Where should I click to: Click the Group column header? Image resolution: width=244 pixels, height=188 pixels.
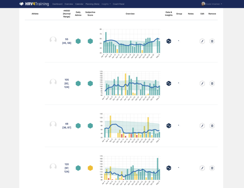[x=179, y=14]
